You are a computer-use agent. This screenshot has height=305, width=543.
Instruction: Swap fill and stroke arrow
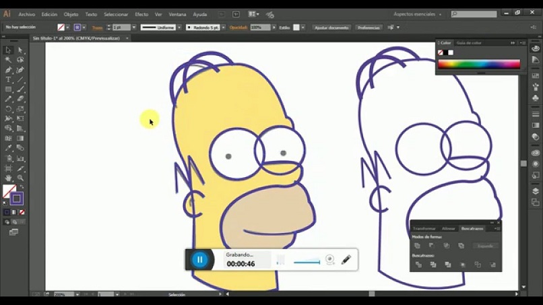[x=22, y=187]
